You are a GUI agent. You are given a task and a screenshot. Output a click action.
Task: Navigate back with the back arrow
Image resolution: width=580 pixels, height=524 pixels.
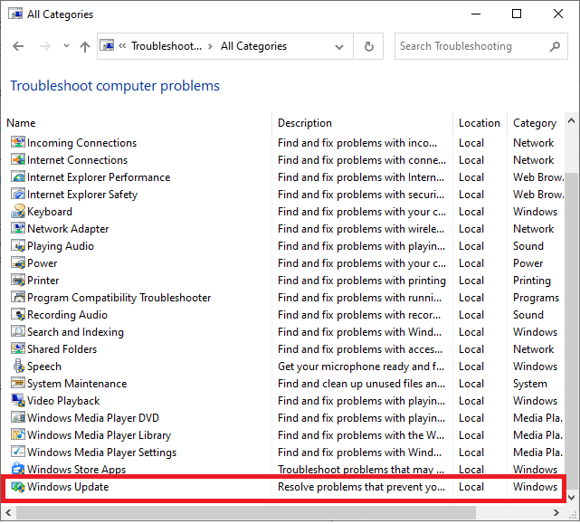tap(18, 47)
